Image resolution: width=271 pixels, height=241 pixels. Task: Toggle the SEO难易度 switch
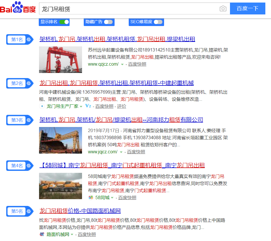(x=158, y=22)
